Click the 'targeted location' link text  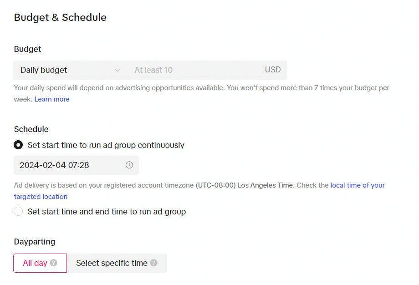point(41,197)
